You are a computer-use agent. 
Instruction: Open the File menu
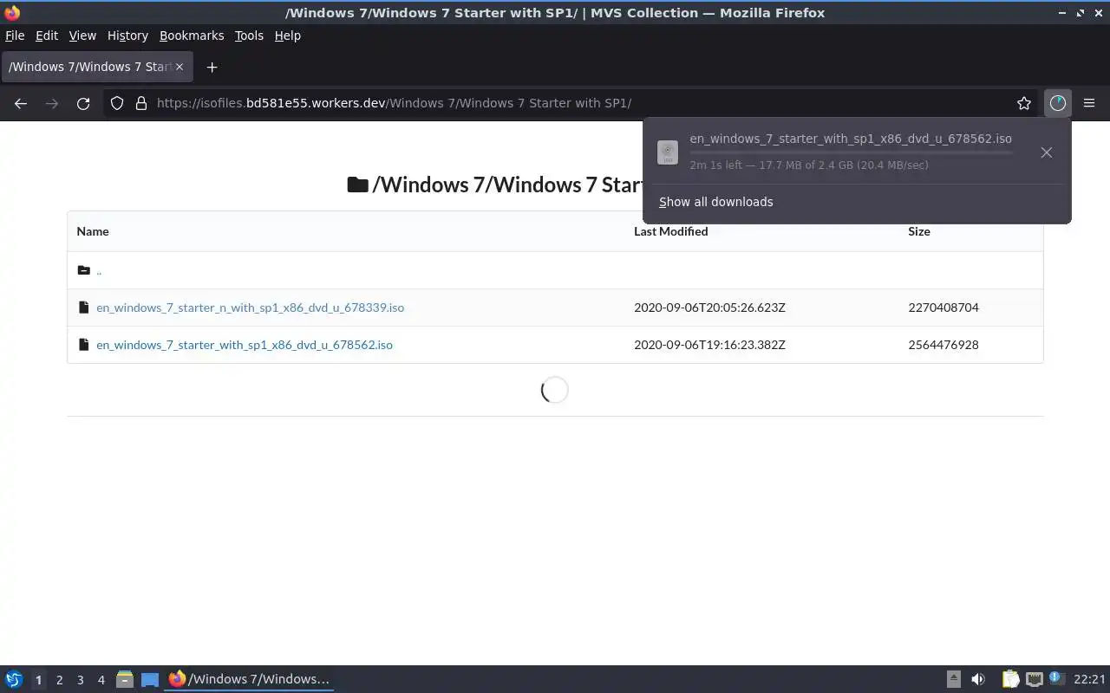(15, 36)
